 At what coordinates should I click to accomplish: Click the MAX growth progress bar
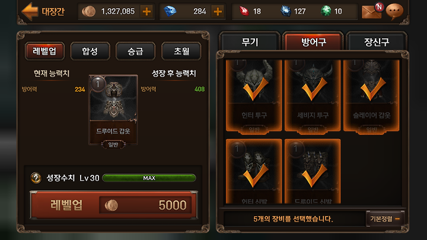(x=149, y=178)
